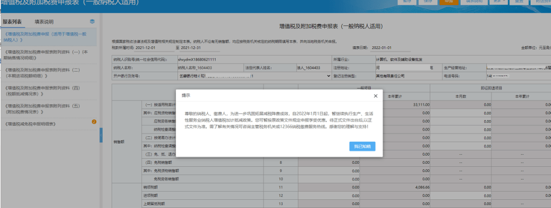
Task: Click the top bar 填表说明 button
Action: 474,1
